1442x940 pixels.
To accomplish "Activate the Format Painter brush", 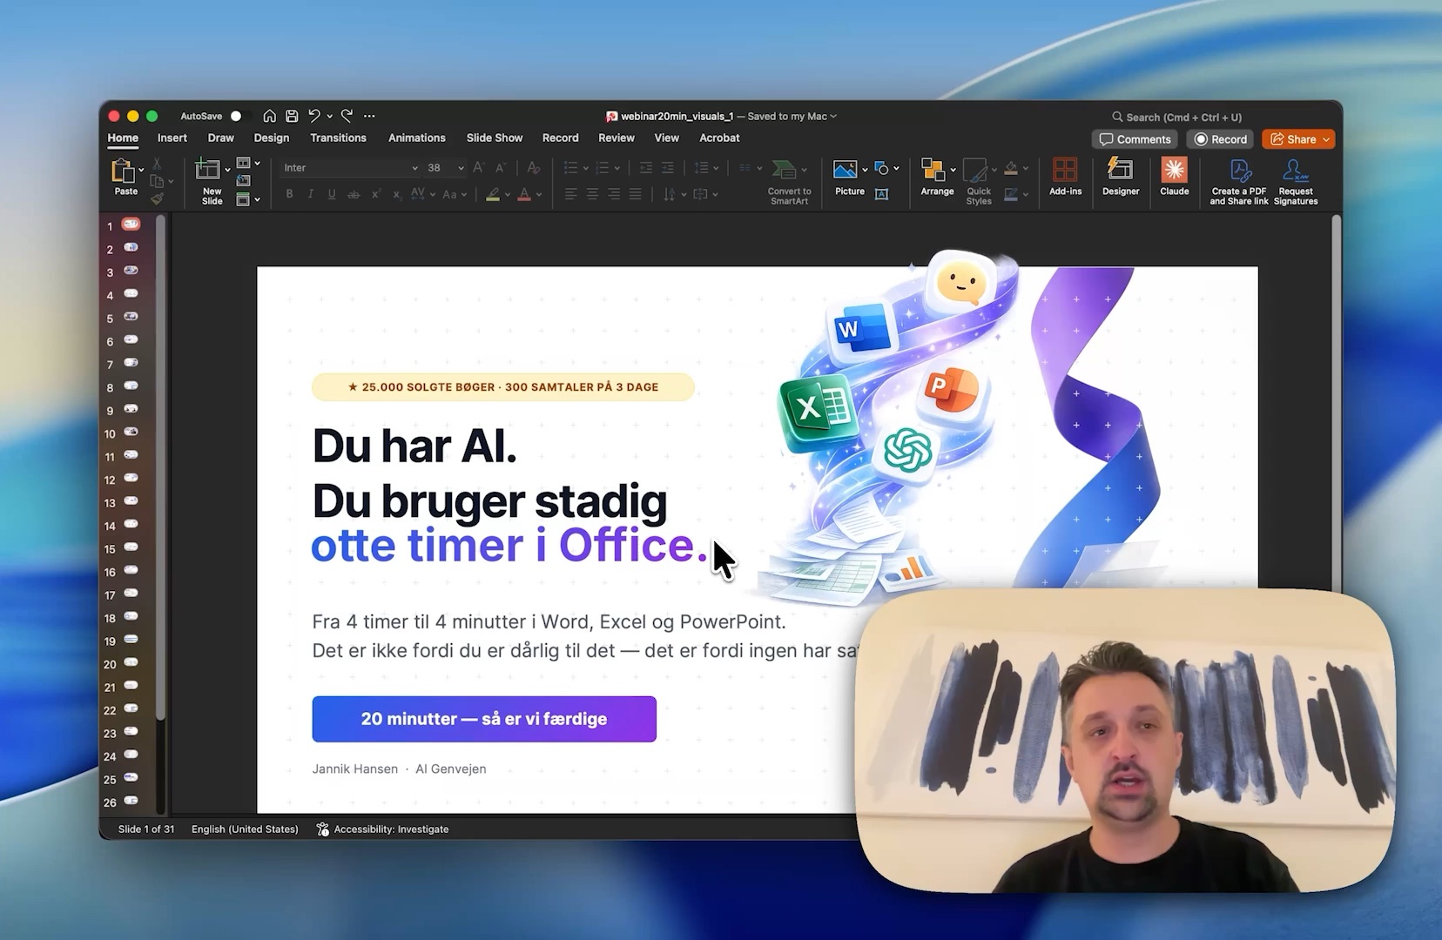I will click(157, 199).
